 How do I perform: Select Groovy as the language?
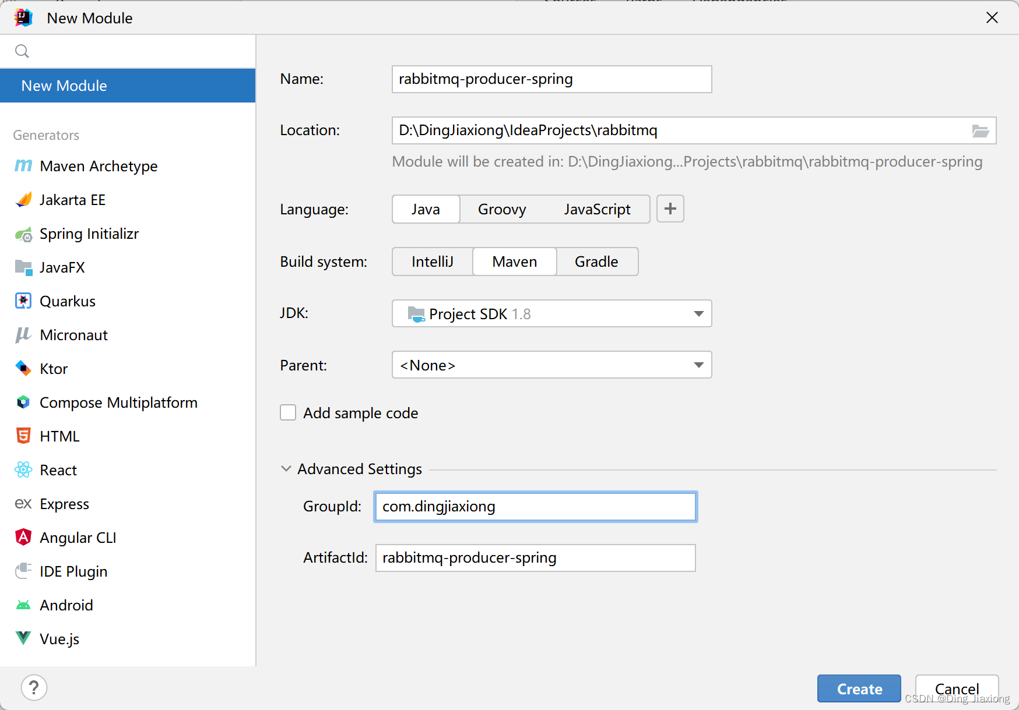[x=502, y=209]
